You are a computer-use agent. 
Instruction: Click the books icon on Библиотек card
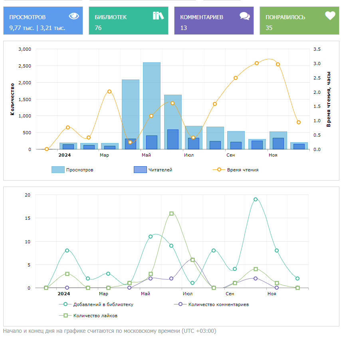click(x=158, y=16)
